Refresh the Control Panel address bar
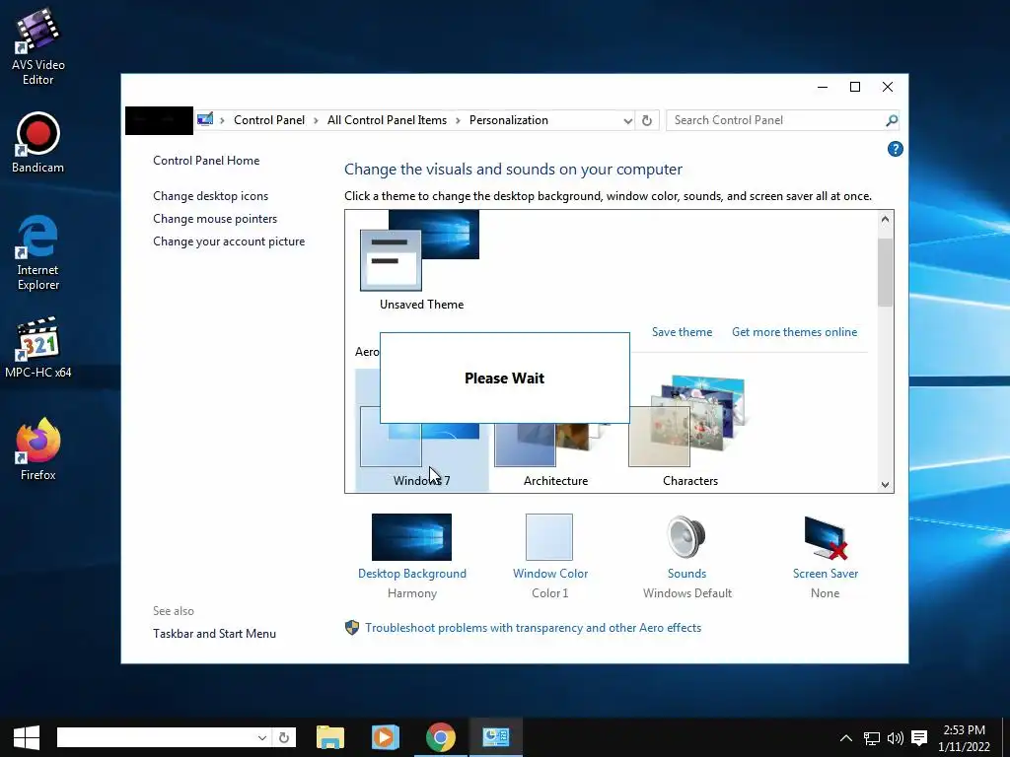Viewport: 1010px width, 757px height. [647, 120]
